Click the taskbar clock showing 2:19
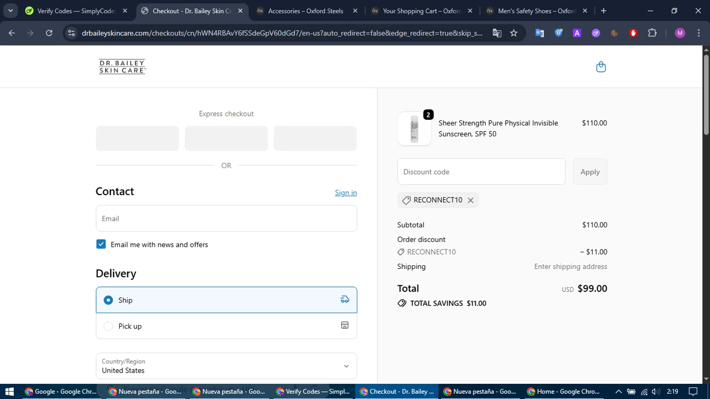 tap(672, 391)
